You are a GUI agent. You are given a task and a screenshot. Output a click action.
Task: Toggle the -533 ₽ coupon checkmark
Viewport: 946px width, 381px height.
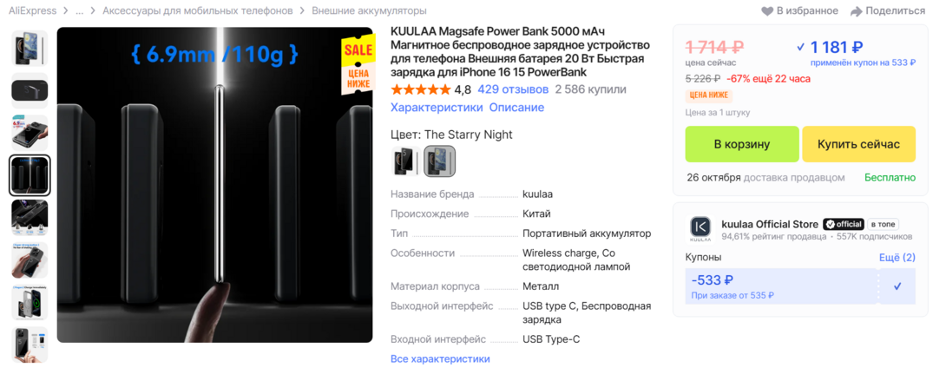click(x=897, y=286)
